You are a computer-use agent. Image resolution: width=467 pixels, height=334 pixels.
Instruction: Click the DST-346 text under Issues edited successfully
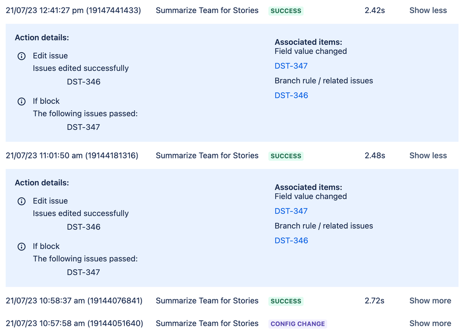(x=83, y=82)
